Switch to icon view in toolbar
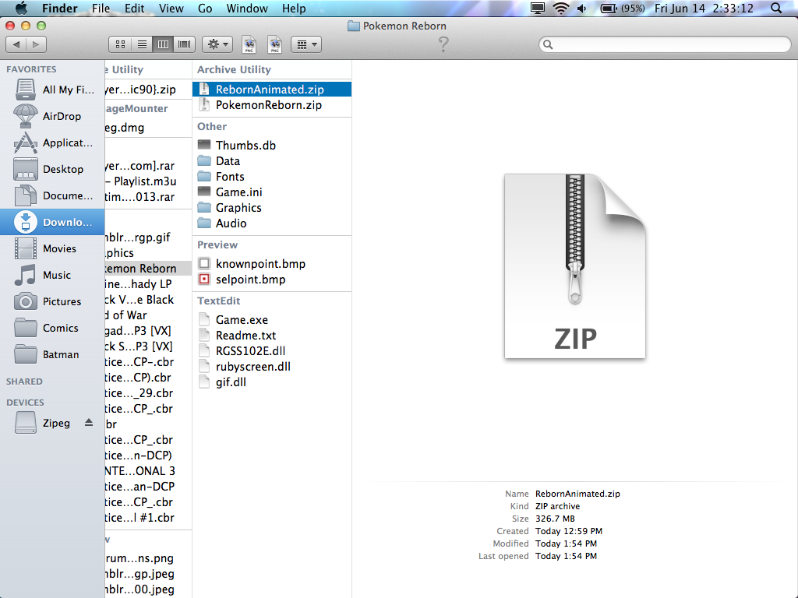 pos(121,44)
